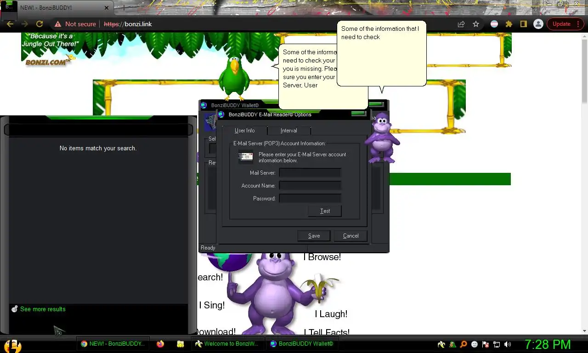Screen dimensions: 588x353
Task: Click the browser forward arrow
Action: pos(25,24)
